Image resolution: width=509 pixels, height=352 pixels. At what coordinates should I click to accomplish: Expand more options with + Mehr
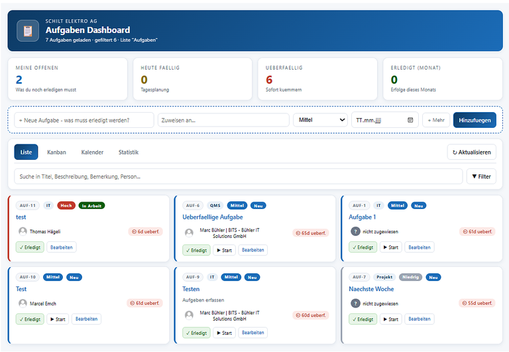click(x=436, y=120)
